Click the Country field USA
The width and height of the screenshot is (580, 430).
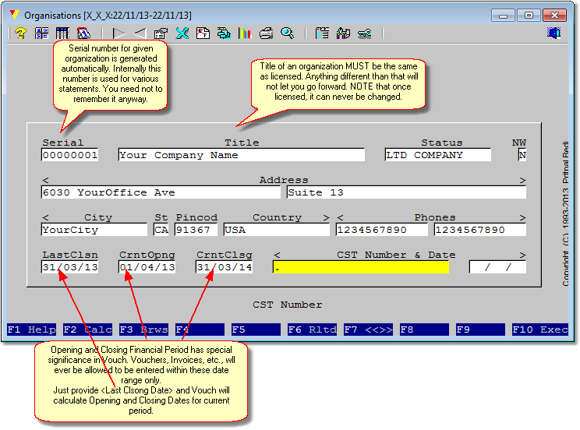(277, 230)
